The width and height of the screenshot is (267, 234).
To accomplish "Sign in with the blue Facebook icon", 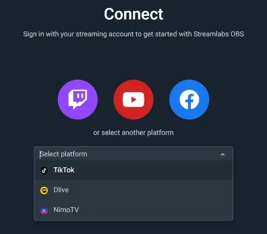I will point(189,100).
